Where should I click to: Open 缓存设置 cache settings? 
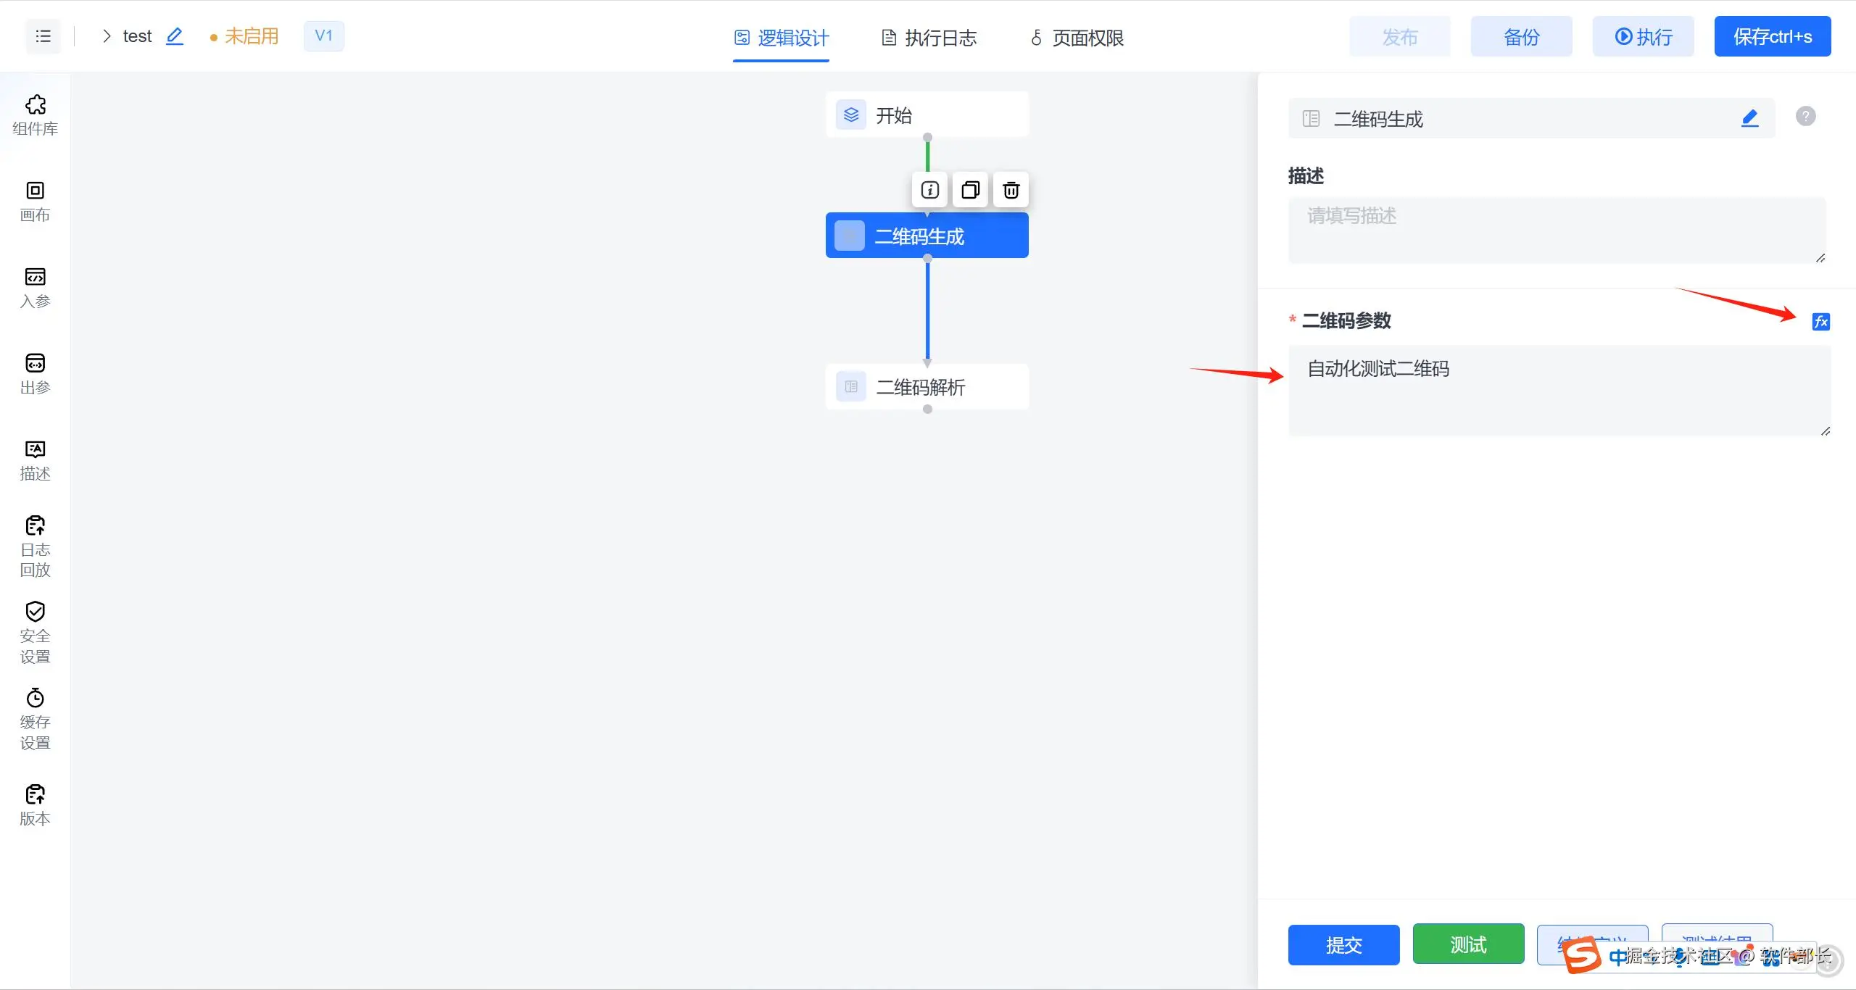coord(35,718)
